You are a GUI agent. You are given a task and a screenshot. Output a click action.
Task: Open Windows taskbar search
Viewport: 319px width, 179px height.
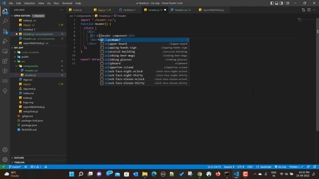point(81,174)
